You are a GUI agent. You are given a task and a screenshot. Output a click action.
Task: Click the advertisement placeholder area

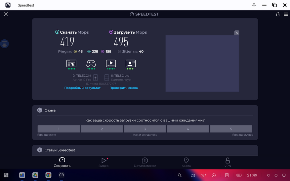pyautogui.click(x=202, y=63)
